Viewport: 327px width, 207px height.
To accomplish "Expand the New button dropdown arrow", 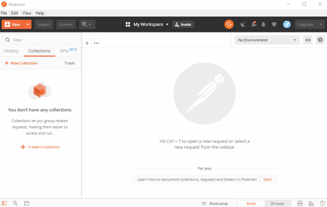I will click(27, 24).
